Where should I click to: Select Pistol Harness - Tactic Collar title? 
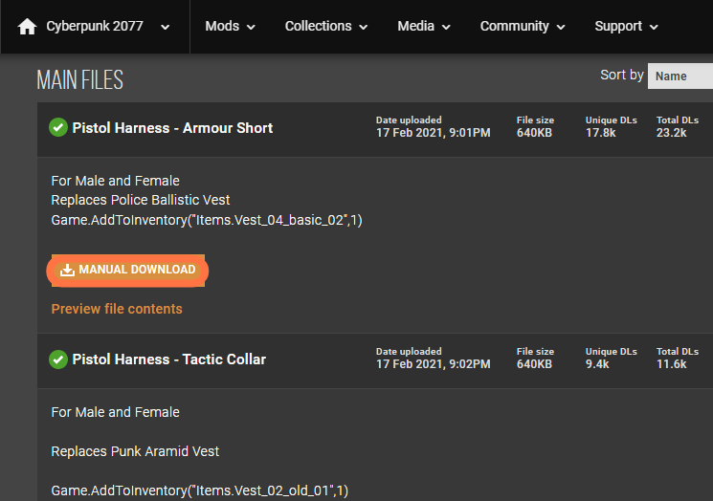click(168, 359)
